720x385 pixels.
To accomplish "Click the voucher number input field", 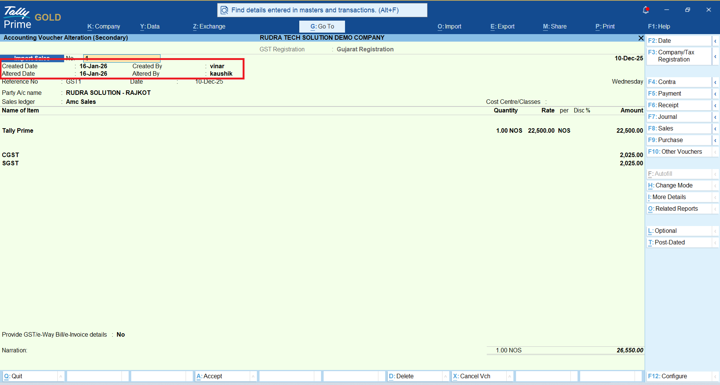I will pyautogui.click(x=122, y=58).
